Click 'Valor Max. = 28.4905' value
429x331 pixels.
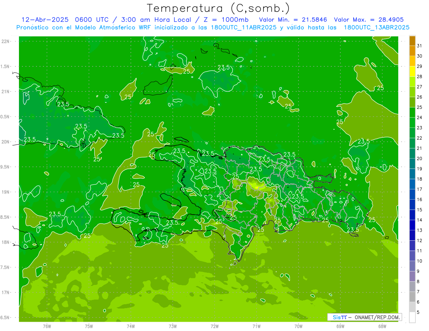(369, 20)
